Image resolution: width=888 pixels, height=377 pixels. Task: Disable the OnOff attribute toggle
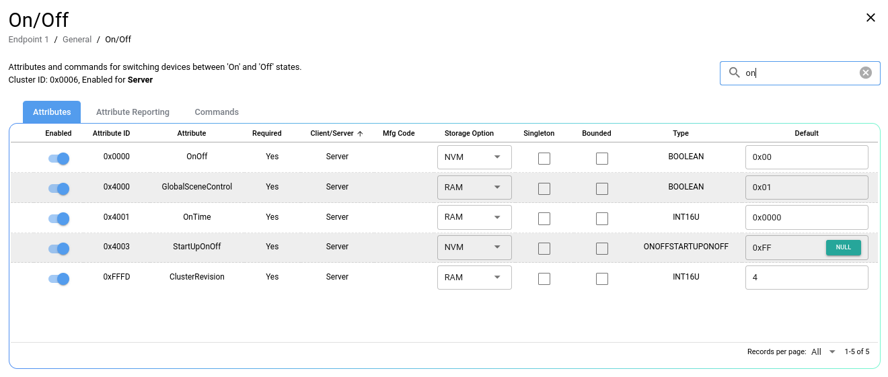pos(59,159)
